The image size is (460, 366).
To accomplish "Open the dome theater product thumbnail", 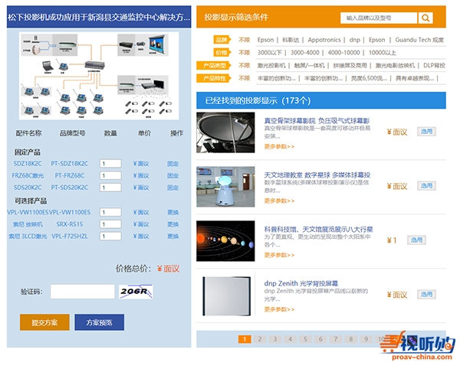I will (225, 132).
